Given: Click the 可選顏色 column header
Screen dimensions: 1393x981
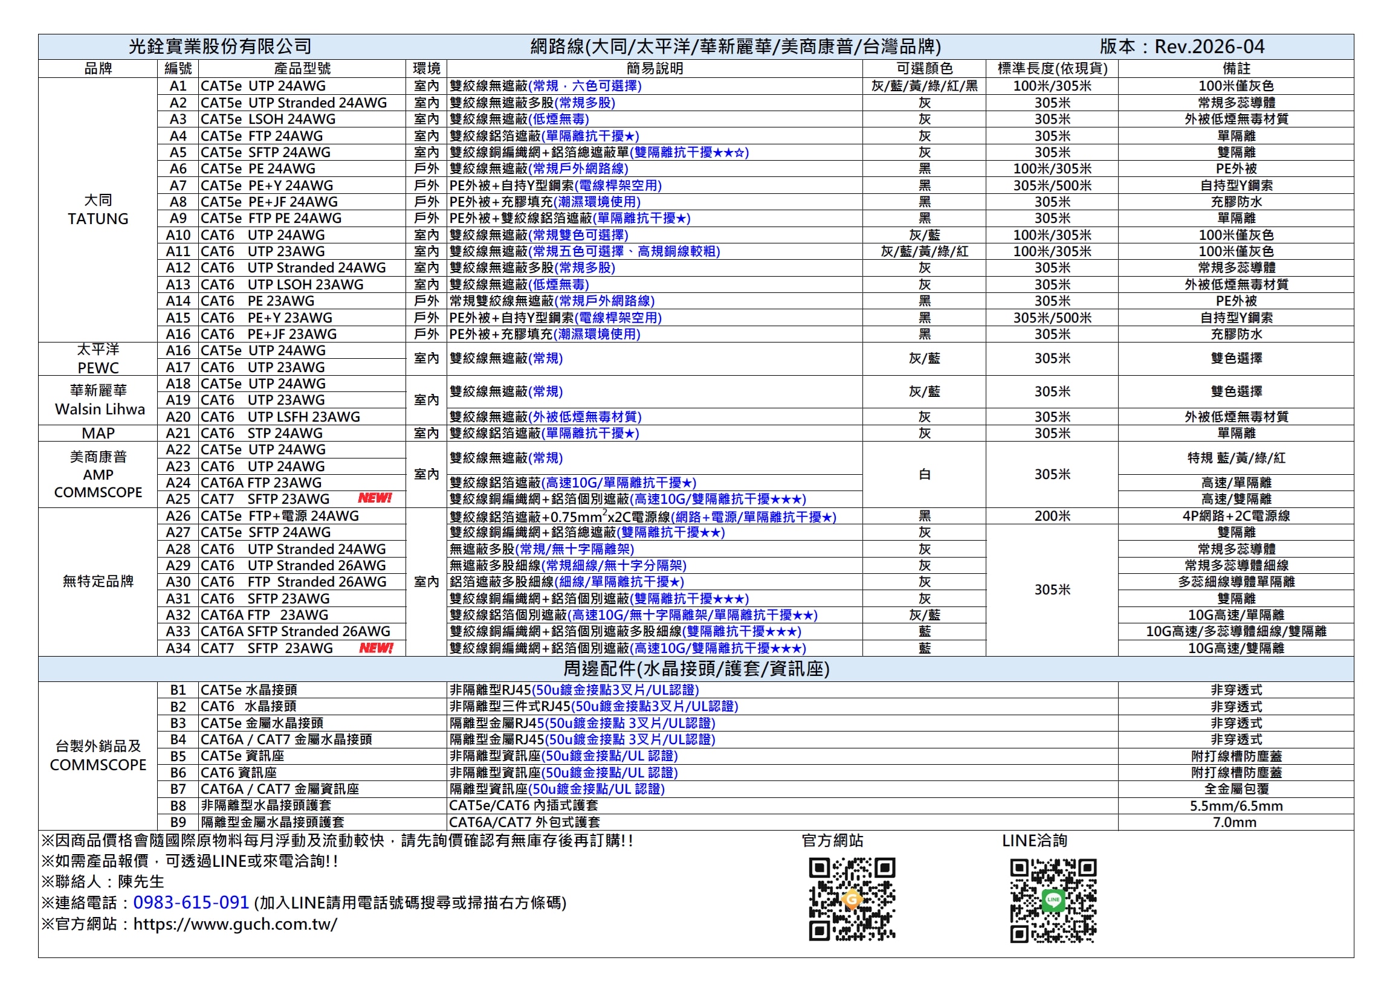Looking at the screenshot, I should click(924, 68).
